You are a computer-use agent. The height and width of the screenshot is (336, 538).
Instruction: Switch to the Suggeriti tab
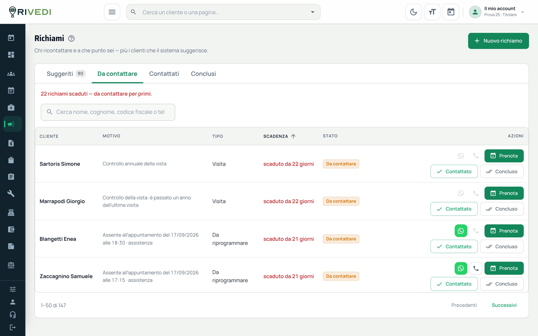pos(66,74)
